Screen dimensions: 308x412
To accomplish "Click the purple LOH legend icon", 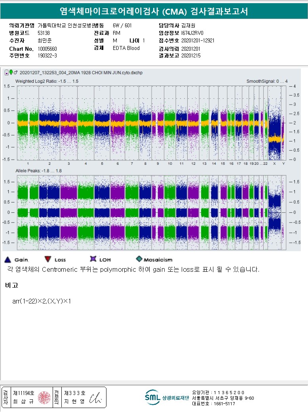I will [93, 259].
